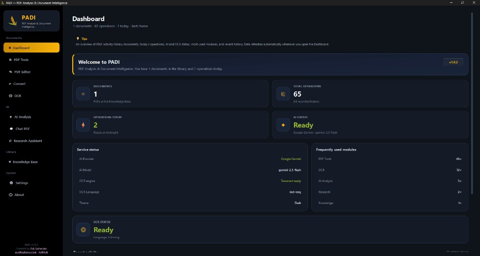Click the AI Analysis sparkle icon
This screenshot has width=480, height=256.
(11, 117)
